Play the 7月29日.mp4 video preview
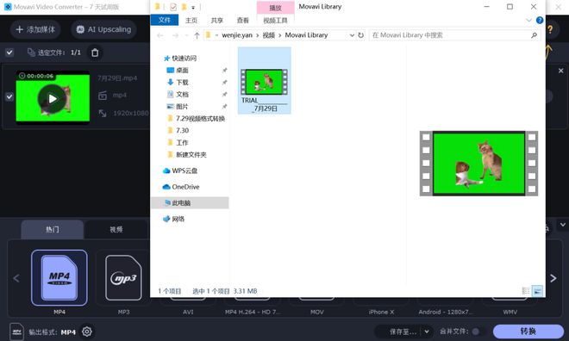Image resolution: width=569 pixels, height=341 pixels. tap(53, 98)
